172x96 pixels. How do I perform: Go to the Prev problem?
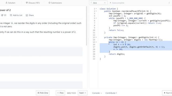pyautogui.click(x=60, y=93)
